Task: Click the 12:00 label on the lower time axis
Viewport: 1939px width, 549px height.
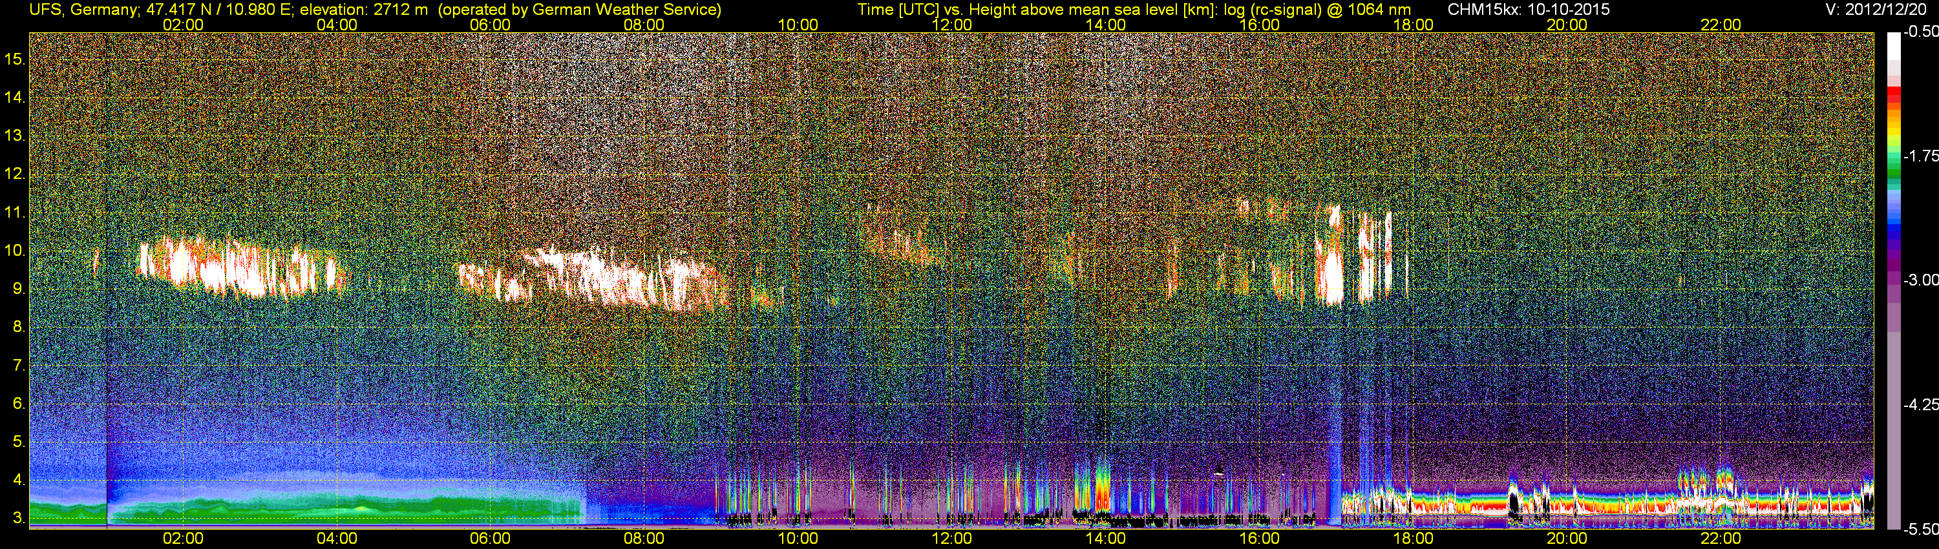Action: [951, 539]
